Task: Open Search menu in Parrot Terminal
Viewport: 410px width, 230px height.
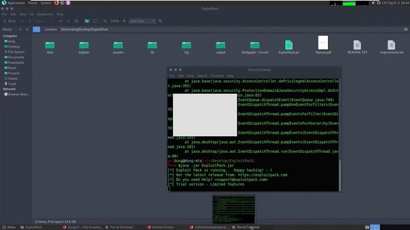Action: [x=202, y=75]
